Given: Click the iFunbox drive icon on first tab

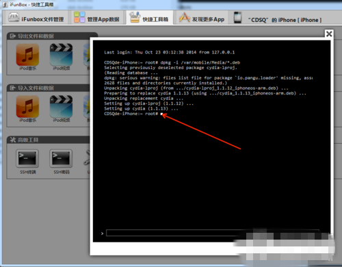Looking at the screenshot, I should click(14, 17).
